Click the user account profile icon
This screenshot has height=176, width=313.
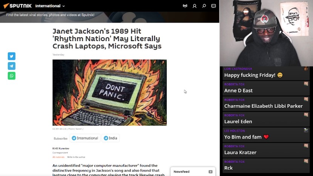coord(195,6)
